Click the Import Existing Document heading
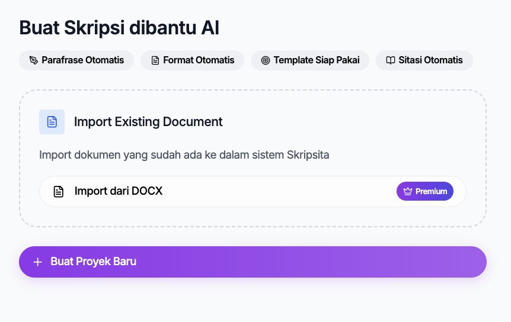The image size is (511, 322). coord(148,122)
